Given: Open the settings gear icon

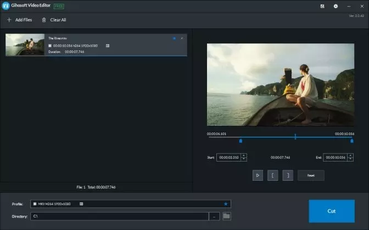Looking at the screenshot, I should point(336,7).
